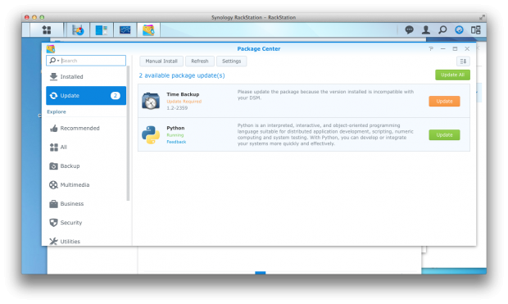Select the Update section
Image resolution: width=508 pixels, height=304 pixels.
coord(86,96)
